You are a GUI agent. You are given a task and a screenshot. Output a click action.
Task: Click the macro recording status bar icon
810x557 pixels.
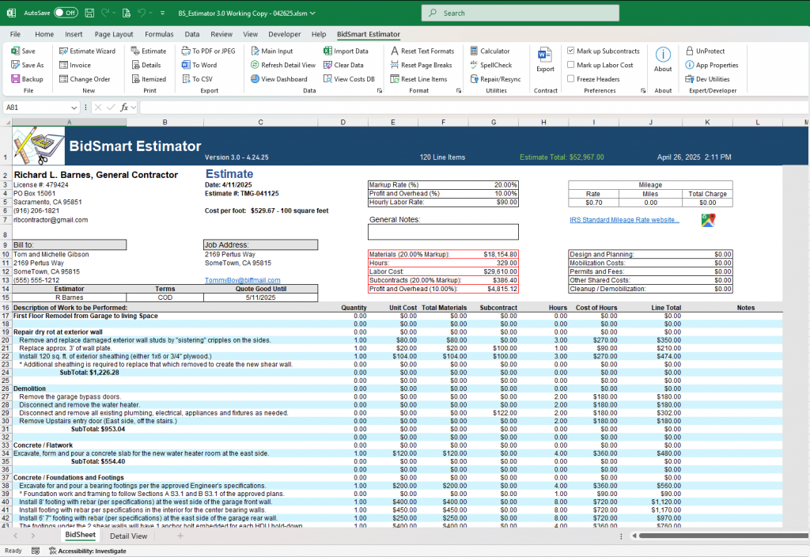(35, 551)
